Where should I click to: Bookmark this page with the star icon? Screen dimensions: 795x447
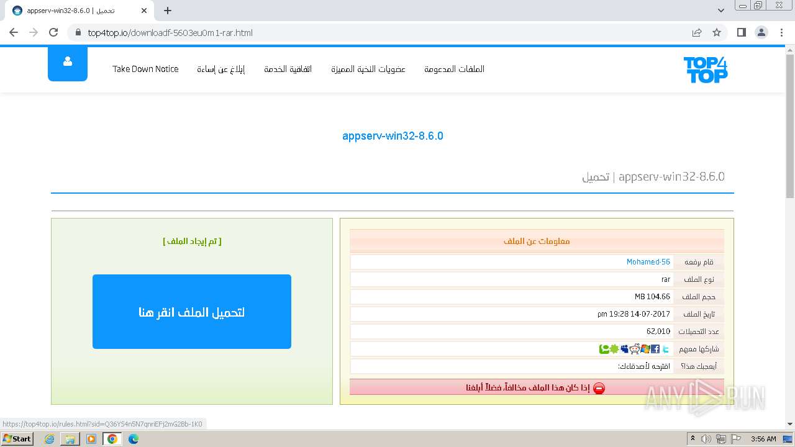click(x=717, y=32)
